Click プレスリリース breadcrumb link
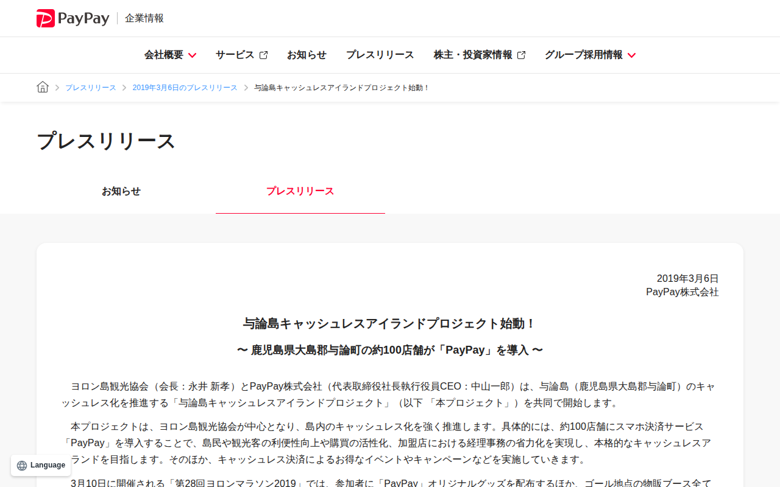This screenshot has height=487, width=780. pos(91,88)
